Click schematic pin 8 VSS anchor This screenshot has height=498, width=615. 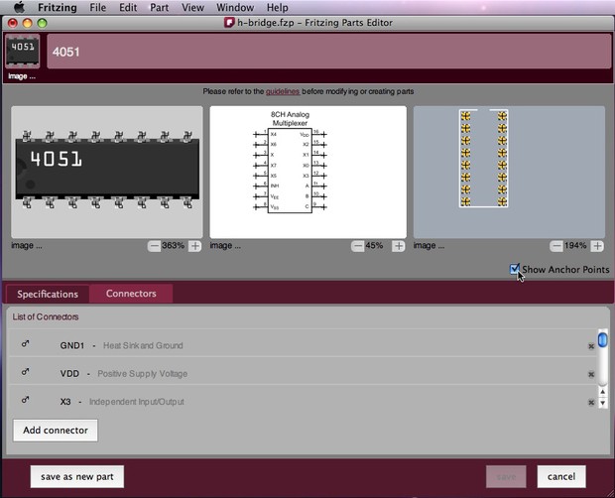tap(257, 207)
